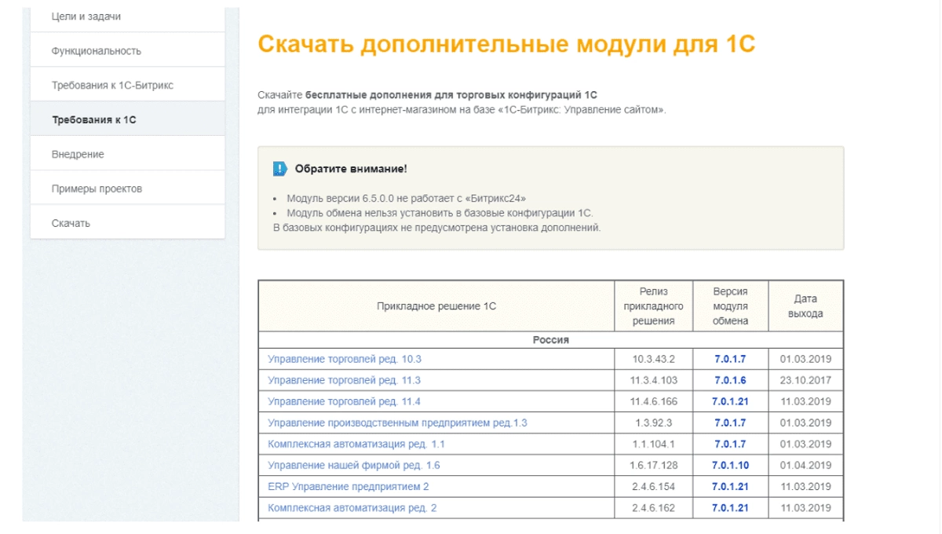Open ERP Управление предприятием 2 link
This screenshot has width=942, height=534.
click(x=349, y=486)
